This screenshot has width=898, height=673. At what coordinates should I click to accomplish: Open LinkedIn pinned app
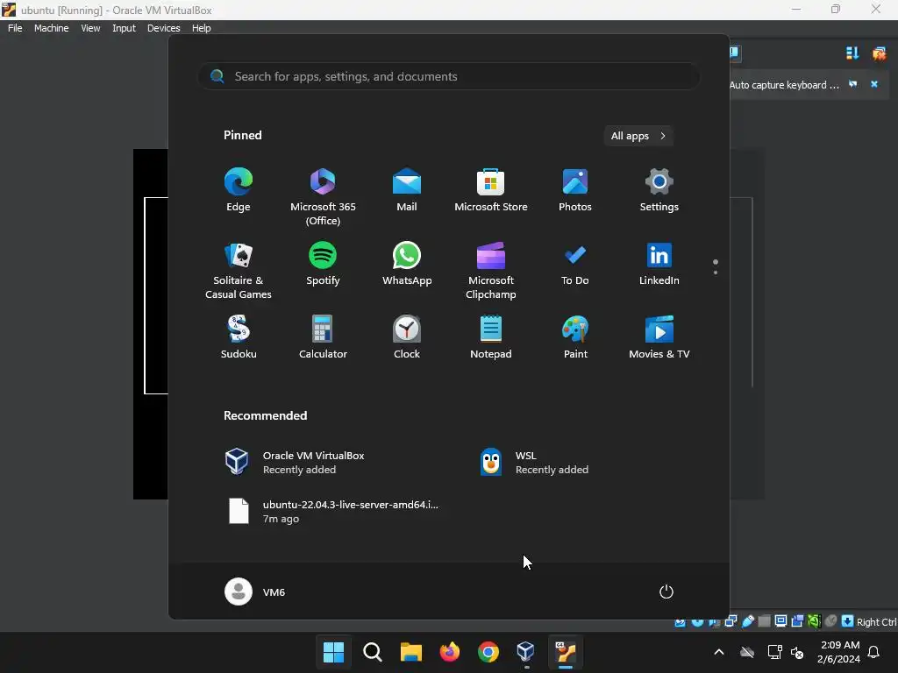(x=659, y=264)
